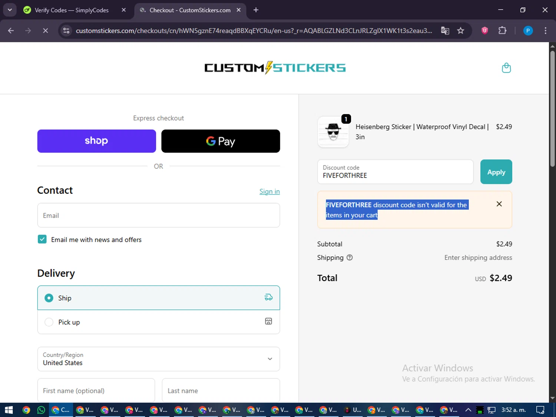Viewport: 556px width, 417px height.
Task: Choose the Pick up delivery option
Action: tap(159, 322)
